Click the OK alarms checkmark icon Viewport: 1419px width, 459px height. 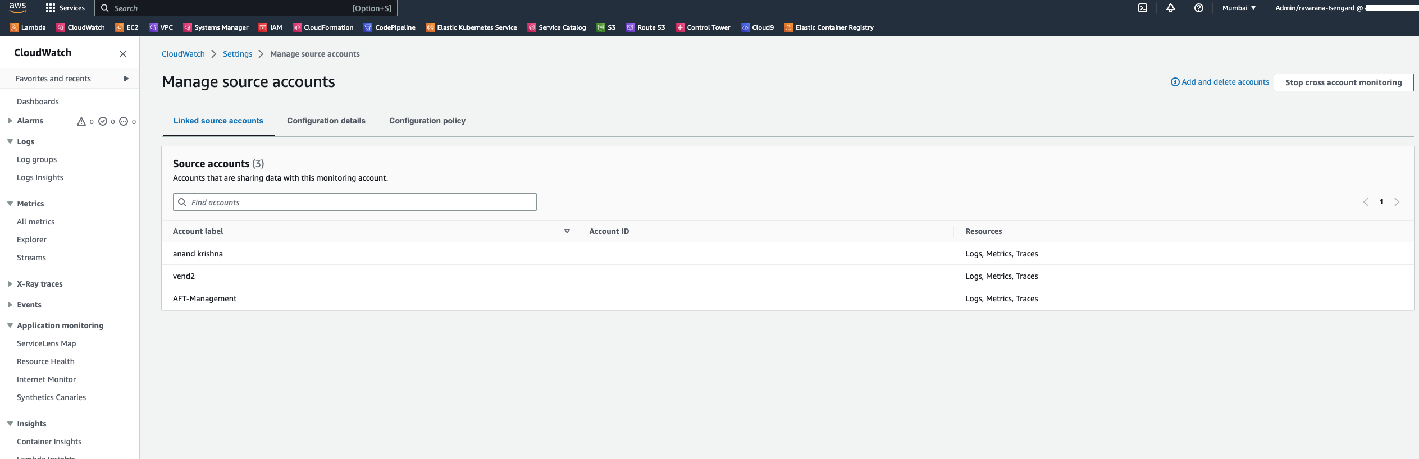pyautogui.click(x=103, y=121)
